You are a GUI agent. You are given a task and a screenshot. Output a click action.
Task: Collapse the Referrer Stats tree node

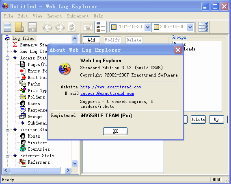click(x=7, y=156)
